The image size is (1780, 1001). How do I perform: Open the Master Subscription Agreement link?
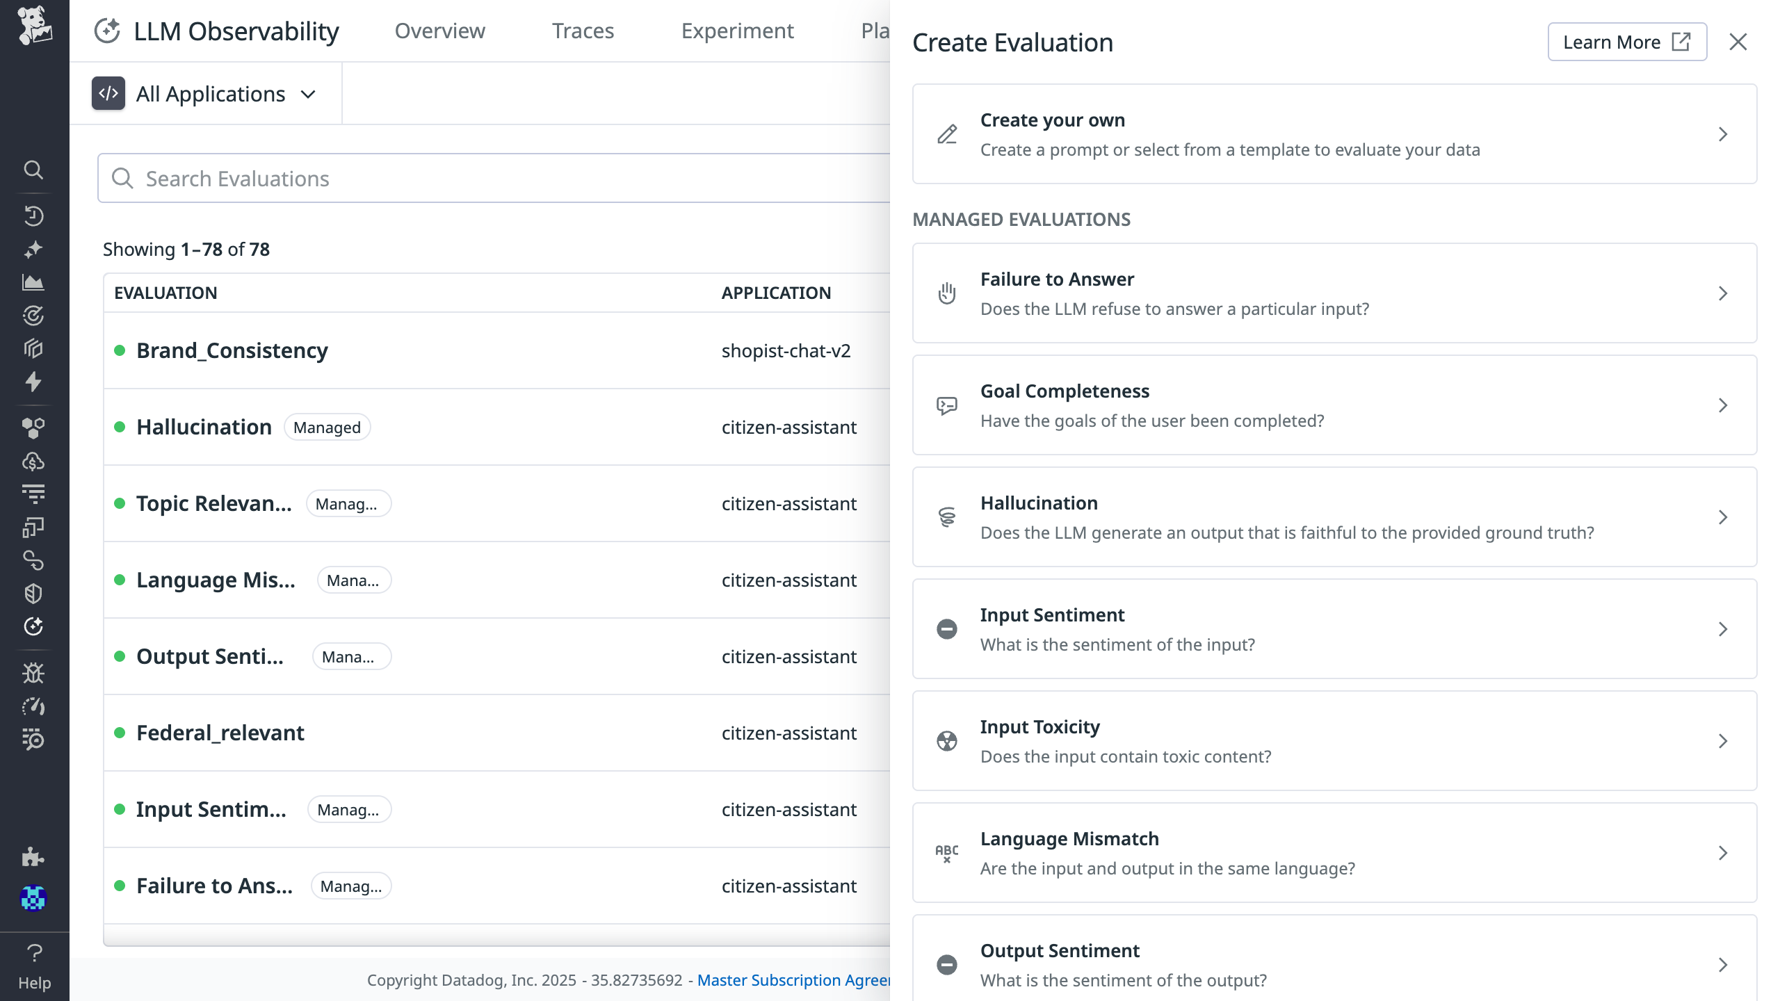click(x=793, y=980)
